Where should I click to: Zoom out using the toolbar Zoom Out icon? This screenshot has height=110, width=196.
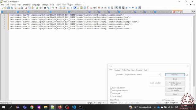(56, 8)
